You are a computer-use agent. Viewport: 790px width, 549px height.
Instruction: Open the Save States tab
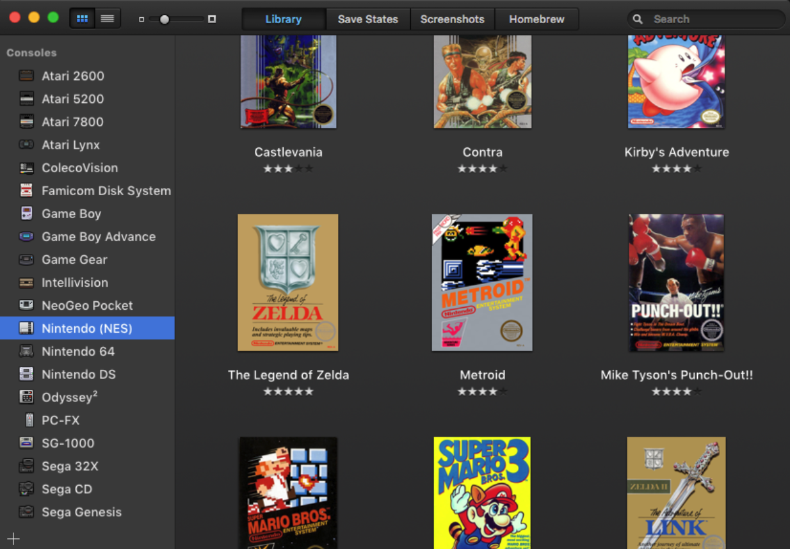pos(368,19)
